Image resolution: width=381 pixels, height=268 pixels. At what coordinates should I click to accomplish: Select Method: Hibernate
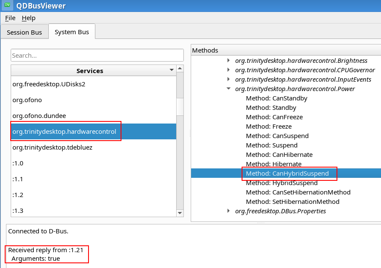pyautogui.click(x=274, y=164)
